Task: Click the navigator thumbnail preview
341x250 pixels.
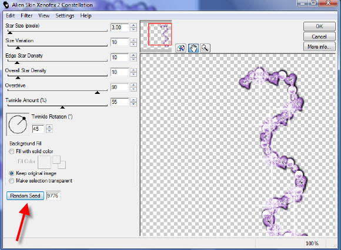Action: 156,36
